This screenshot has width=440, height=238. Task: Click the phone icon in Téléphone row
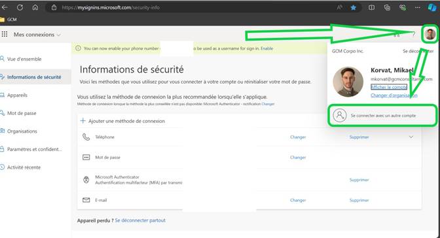tap(86, 137)
